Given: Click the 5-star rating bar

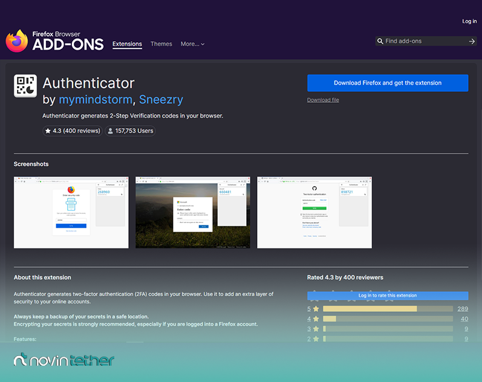Looking at the screenshot, I should (x=388, y=309).
